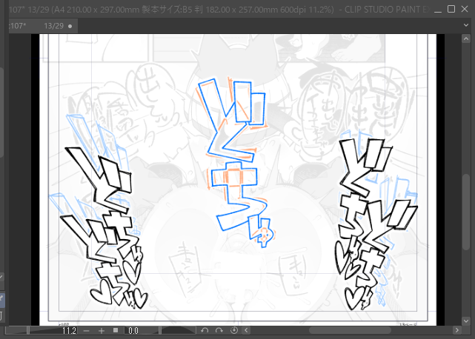This screenshot has width=475, height=339.
Task: Rotate canvas left using counterclockwise arrow
Action: tap(205, 330)
